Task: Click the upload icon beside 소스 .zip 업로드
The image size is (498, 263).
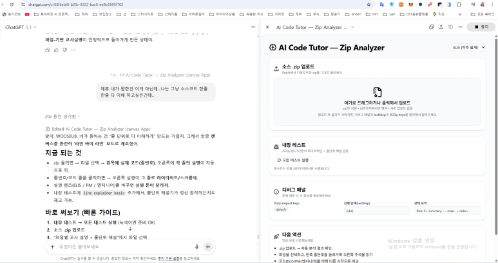Action: pyautogui.click(x=276, y=68)
